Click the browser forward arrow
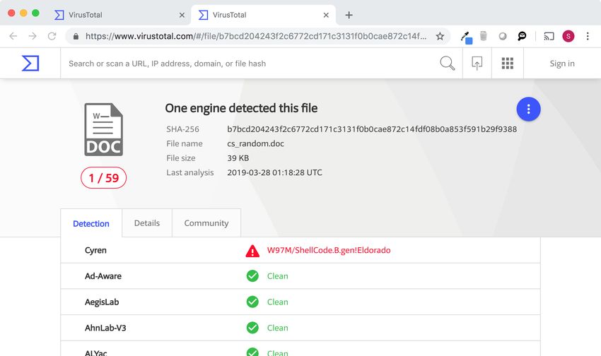This screenshot has width=601, height=356. 33,36
